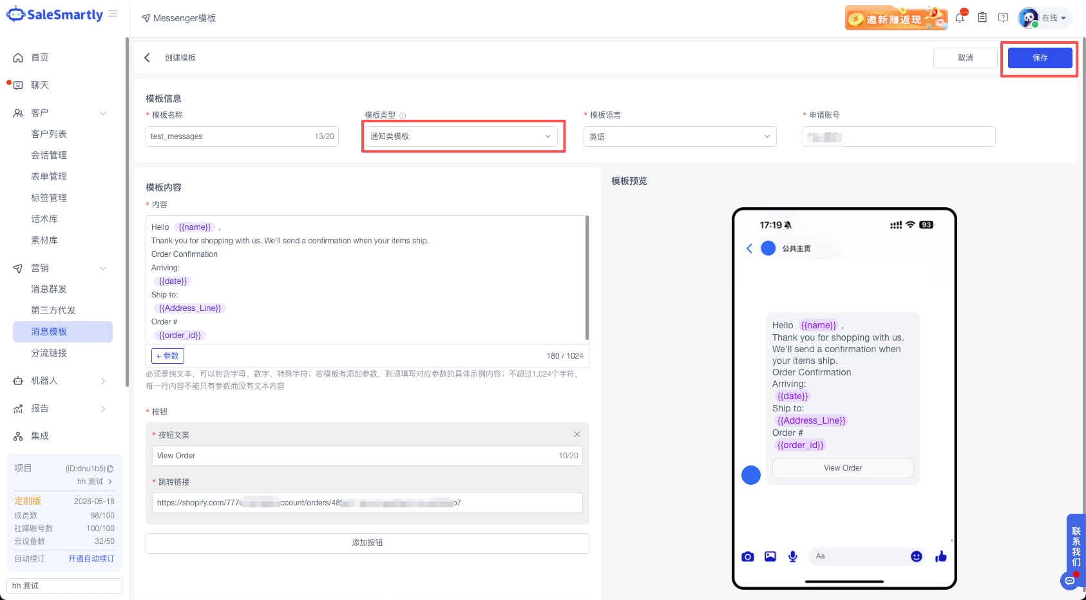This screenshot has height=600, width=1086.
Task: Click the floating chat bubble at bottom right
Action: pos(1071,580)
